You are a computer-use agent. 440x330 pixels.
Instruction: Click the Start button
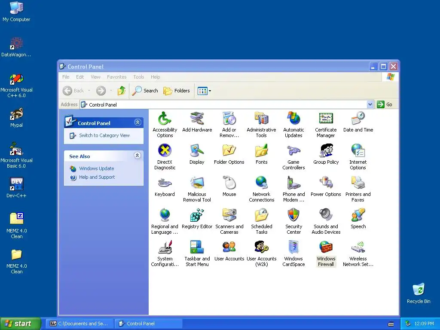(x=20, y=324)
